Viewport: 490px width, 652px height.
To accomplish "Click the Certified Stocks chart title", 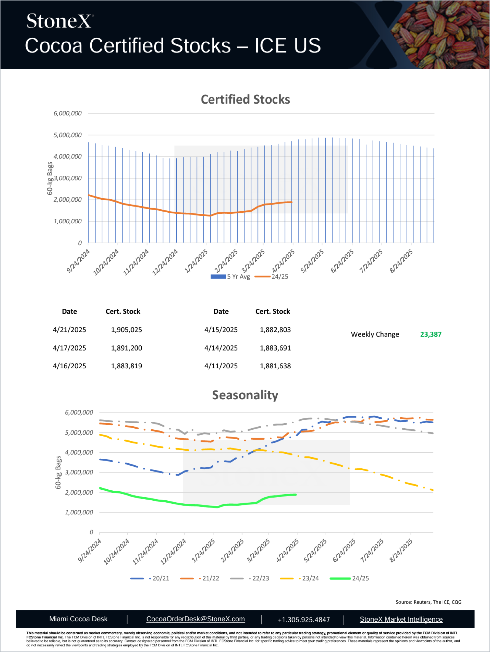I will (245, 99).
